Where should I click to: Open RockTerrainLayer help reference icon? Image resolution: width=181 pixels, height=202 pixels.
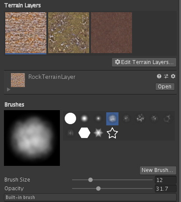tap(159, 76)
